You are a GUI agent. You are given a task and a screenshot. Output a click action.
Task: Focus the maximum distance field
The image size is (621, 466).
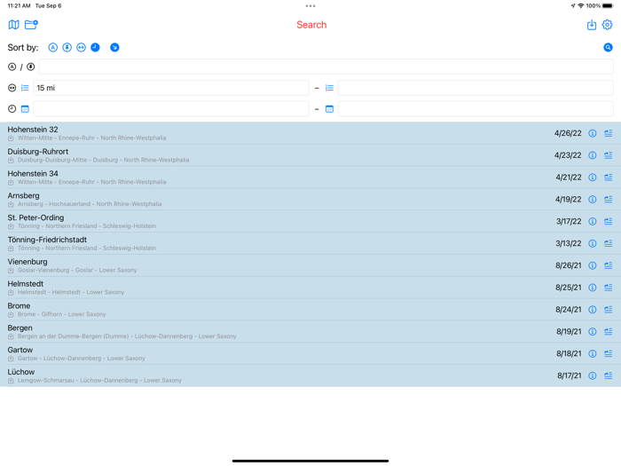pyautogui.click(x=476, y=88)
